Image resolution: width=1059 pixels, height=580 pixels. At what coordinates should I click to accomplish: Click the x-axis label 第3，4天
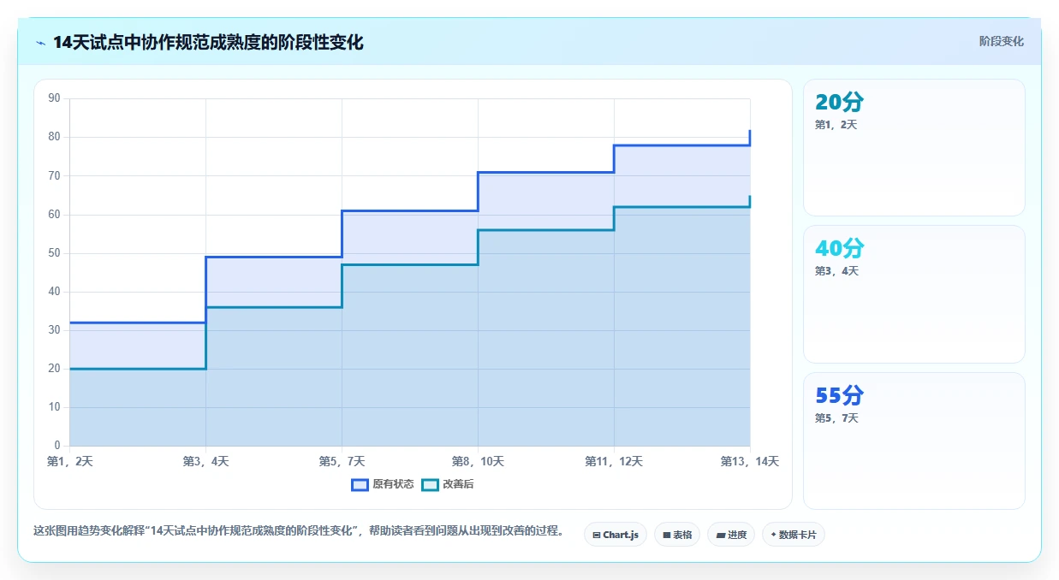pos(205,461)
